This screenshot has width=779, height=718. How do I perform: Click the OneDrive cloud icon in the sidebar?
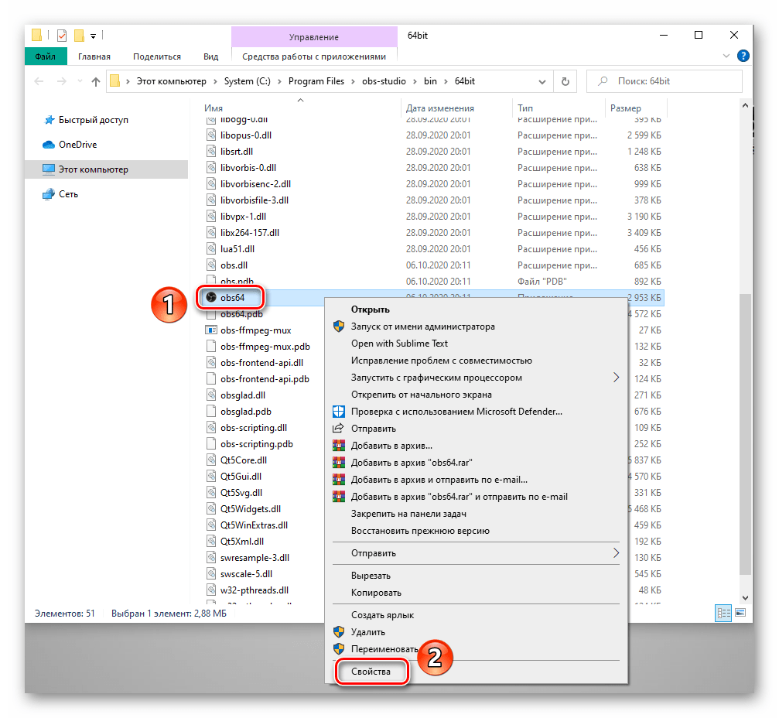(49, 145)
